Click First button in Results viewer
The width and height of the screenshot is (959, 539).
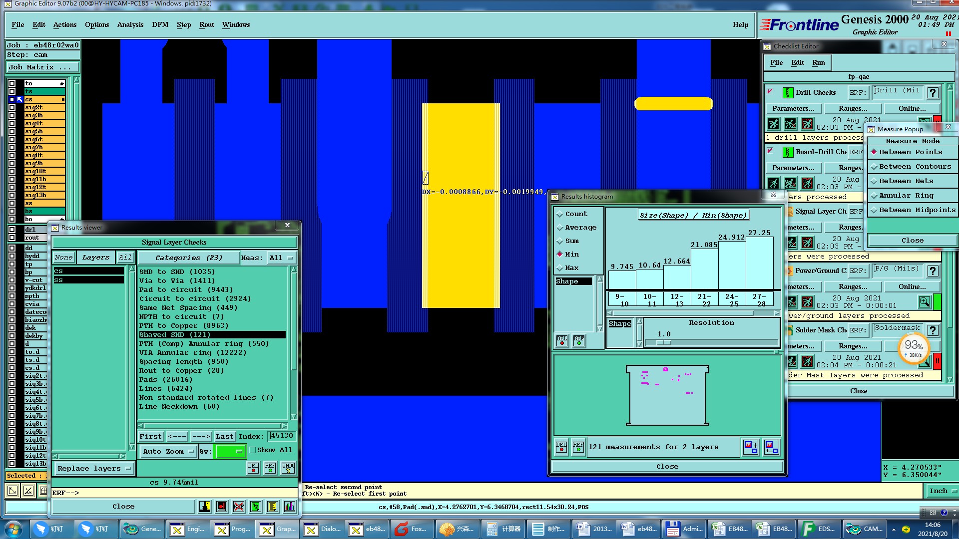(150, 437)
